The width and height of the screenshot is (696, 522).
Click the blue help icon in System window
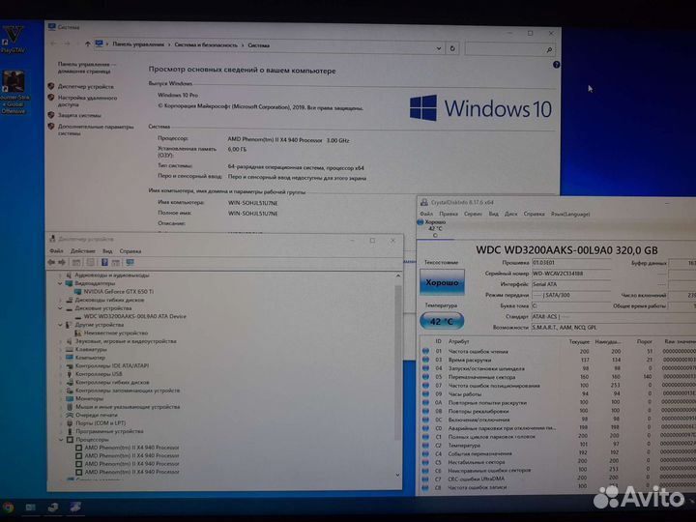coord(556,65)
